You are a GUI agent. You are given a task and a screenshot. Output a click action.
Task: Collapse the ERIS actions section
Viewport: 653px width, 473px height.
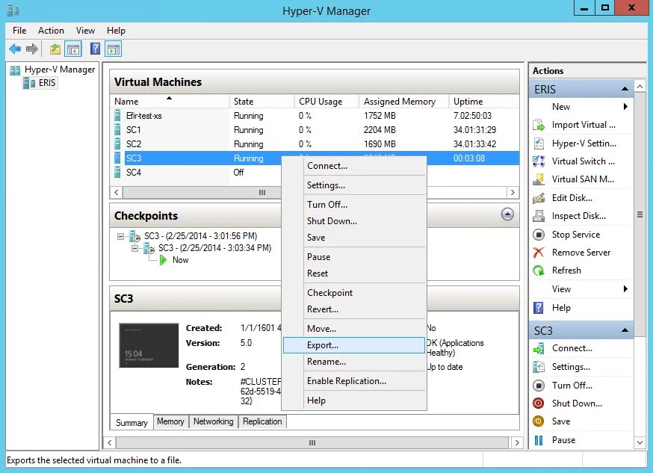pyautogui.click(x=625, y=89)
